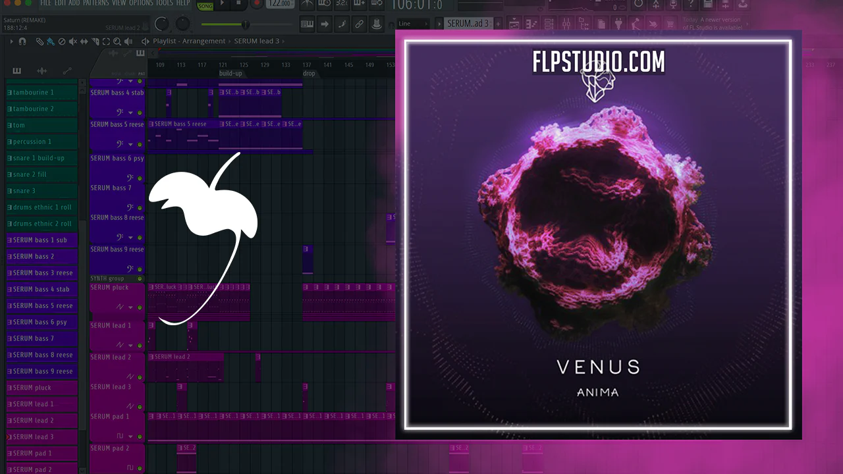Image resolution: width=843 pixels, height=474 pixels.
Task: Toggle the SONG mode button
Action: click(x=205, y=5)
